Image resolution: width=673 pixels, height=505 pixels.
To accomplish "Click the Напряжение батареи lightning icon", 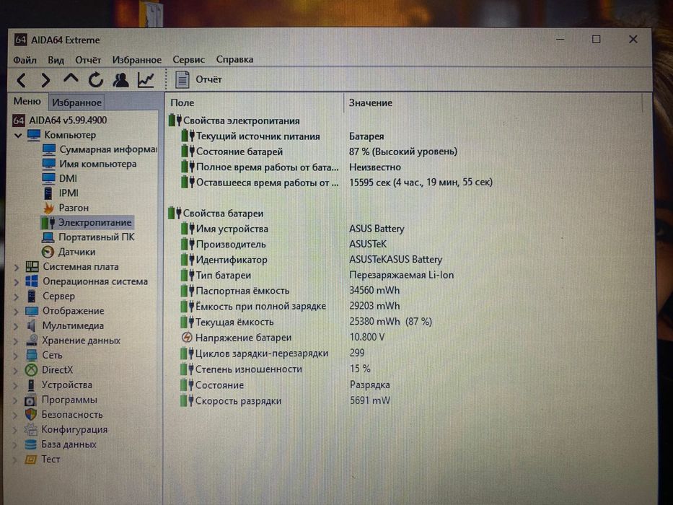I will pos(187,338).
